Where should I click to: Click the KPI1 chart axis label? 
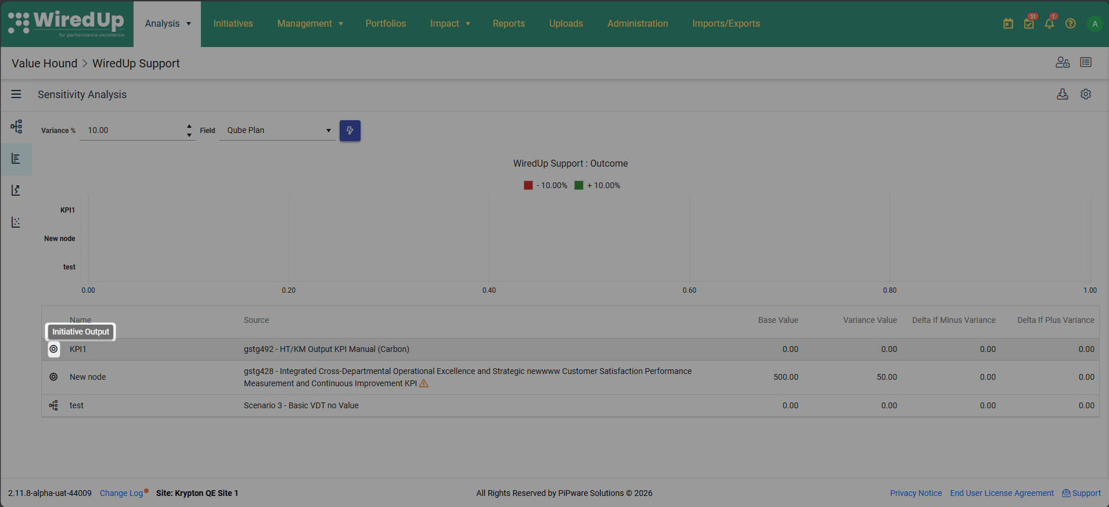click(67, 210)
